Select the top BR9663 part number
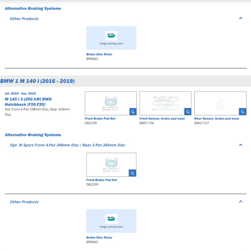The height and width of the screenshot is (251, 251). pyautogui.click(x=92, y=59)
